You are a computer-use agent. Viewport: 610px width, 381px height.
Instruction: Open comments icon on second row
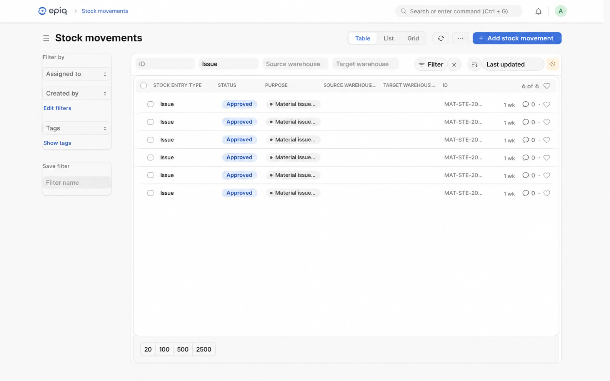(x=525, y=122)
